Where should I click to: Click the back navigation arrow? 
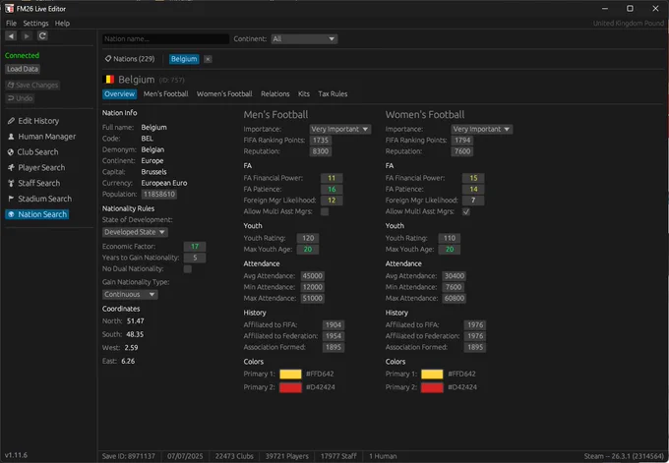coord(11,35)
